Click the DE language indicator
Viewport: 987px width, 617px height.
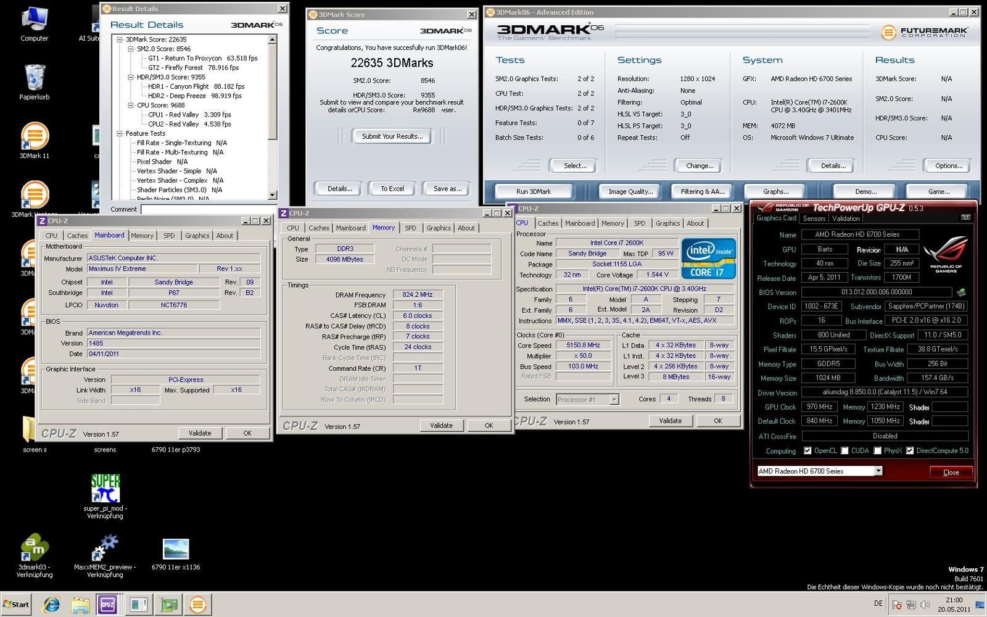[878, 604]
